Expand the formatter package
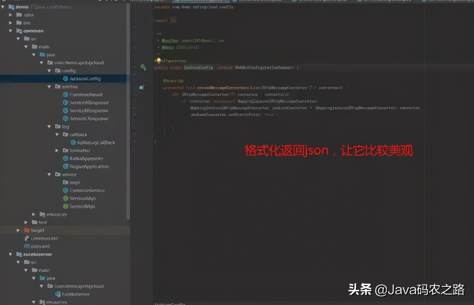474x305 pixels. (57, 151)
